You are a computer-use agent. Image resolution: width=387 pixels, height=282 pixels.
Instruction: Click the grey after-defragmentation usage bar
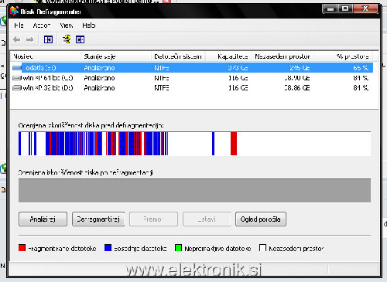pos(194,190)
